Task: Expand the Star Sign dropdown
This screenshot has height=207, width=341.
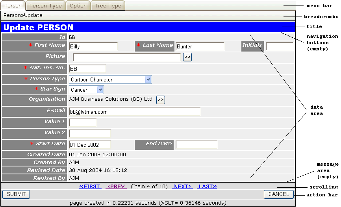Action: [x=86, y=90]
